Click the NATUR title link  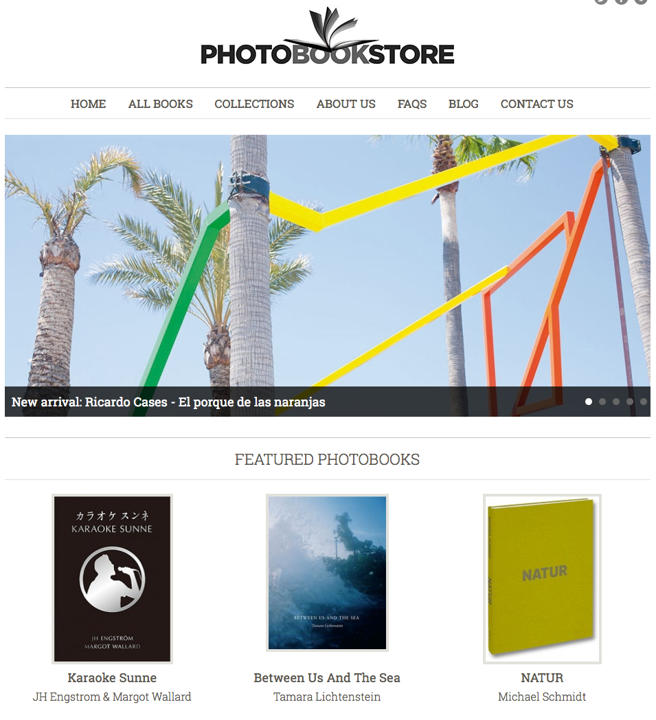542,678
